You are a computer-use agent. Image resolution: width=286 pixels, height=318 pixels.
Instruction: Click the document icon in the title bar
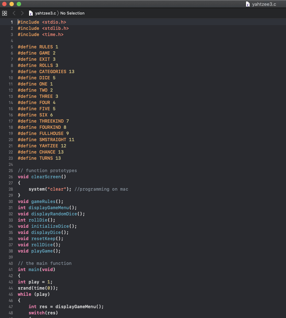[249, 4]
